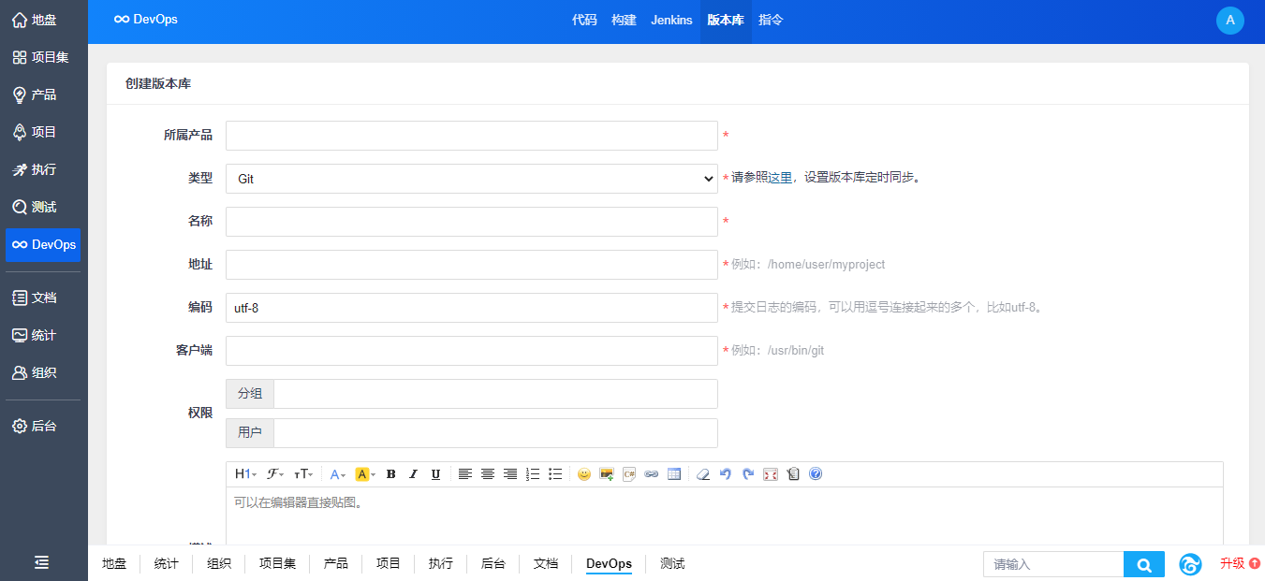The image size is (1265, 581).
Task: Click the blue search button
Action: point(1143,564)
